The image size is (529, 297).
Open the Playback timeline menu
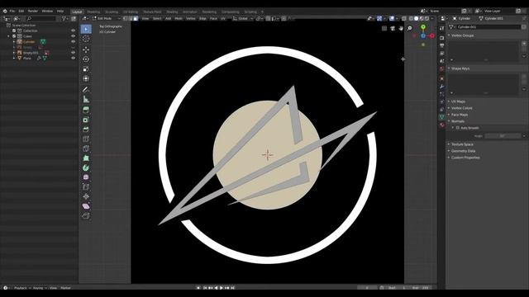click(x=20, y=288)
